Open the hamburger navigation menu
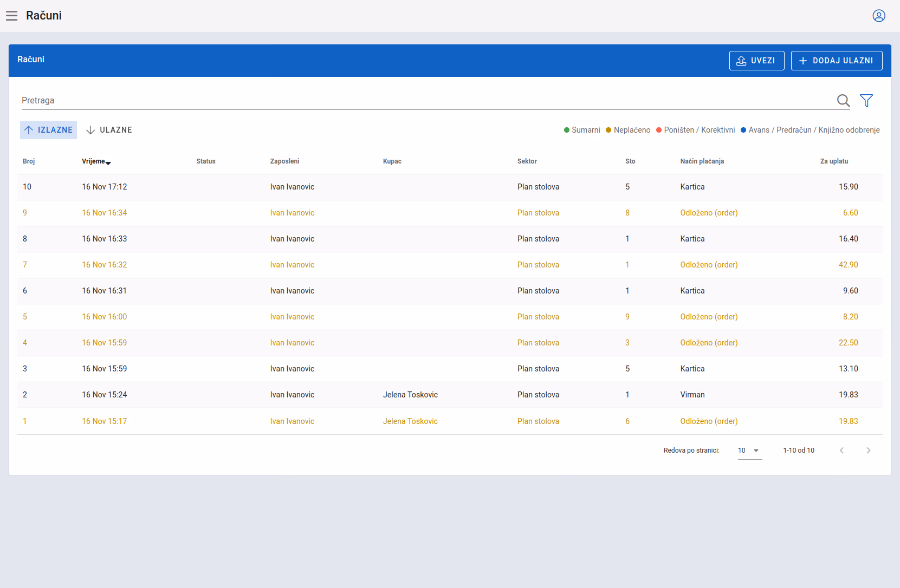Viewport: 900px width, 588px height. tap(12, 16)
